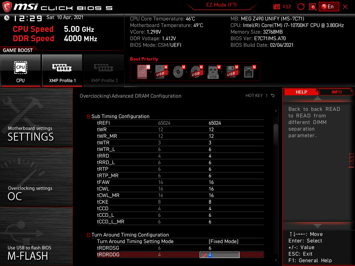355x266 pixels.
Task: Select the network boot device icon
Action: pyautogui.click(x=250, y=72)
